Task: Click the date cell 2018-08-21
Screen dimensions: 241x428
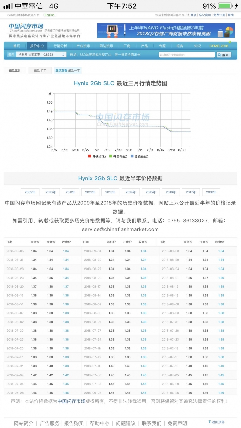Action: [170, 278]
